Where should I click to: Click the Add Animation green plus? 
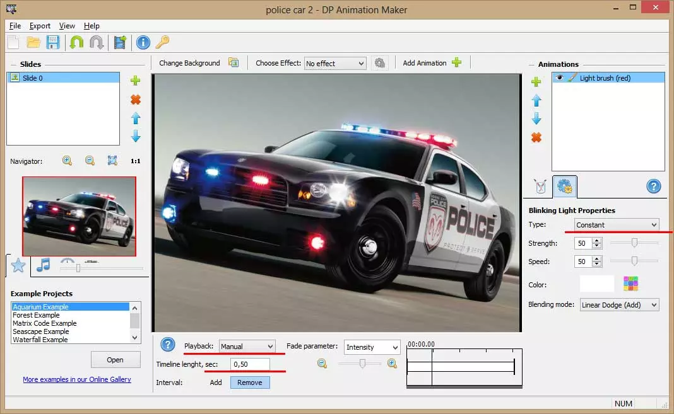456,62
